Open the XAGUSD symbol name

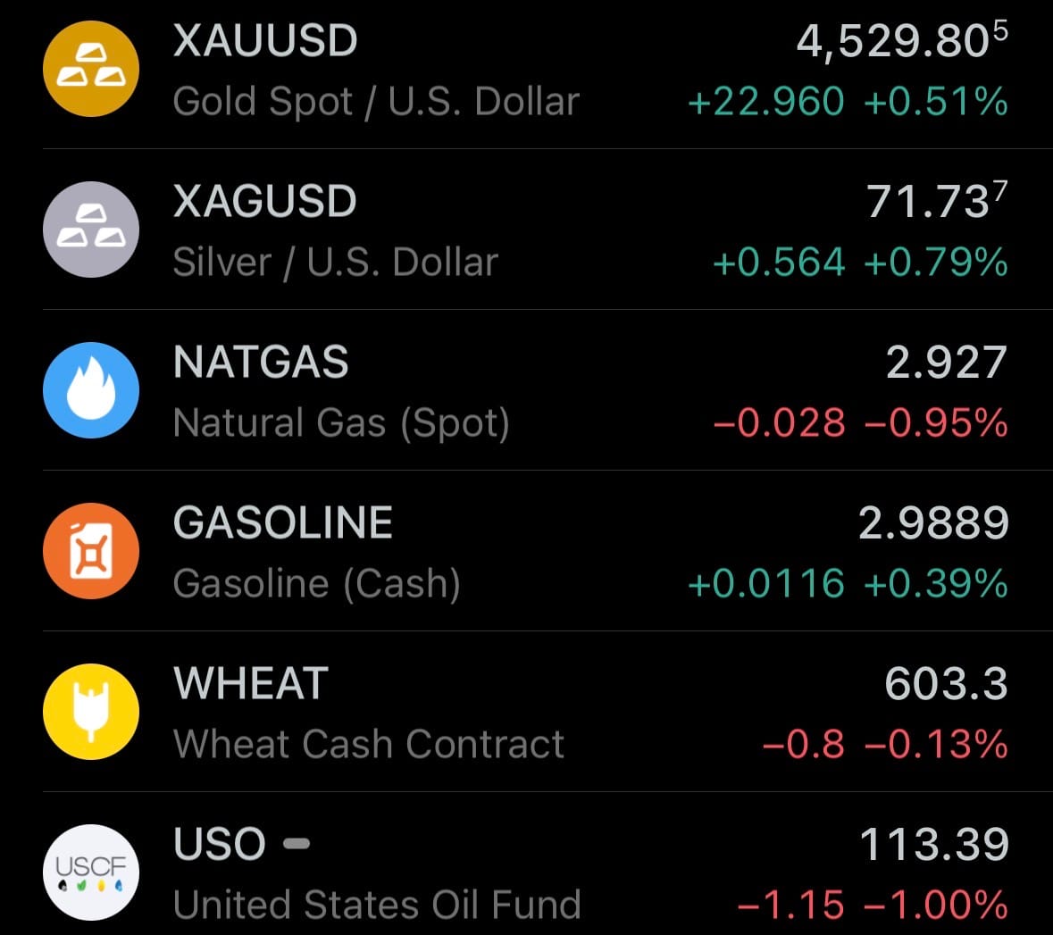[x=264, y=202]
